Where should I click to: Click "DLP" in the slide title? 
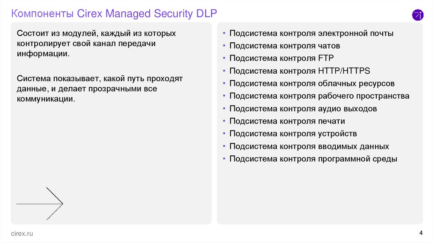(x=207, y=14)
